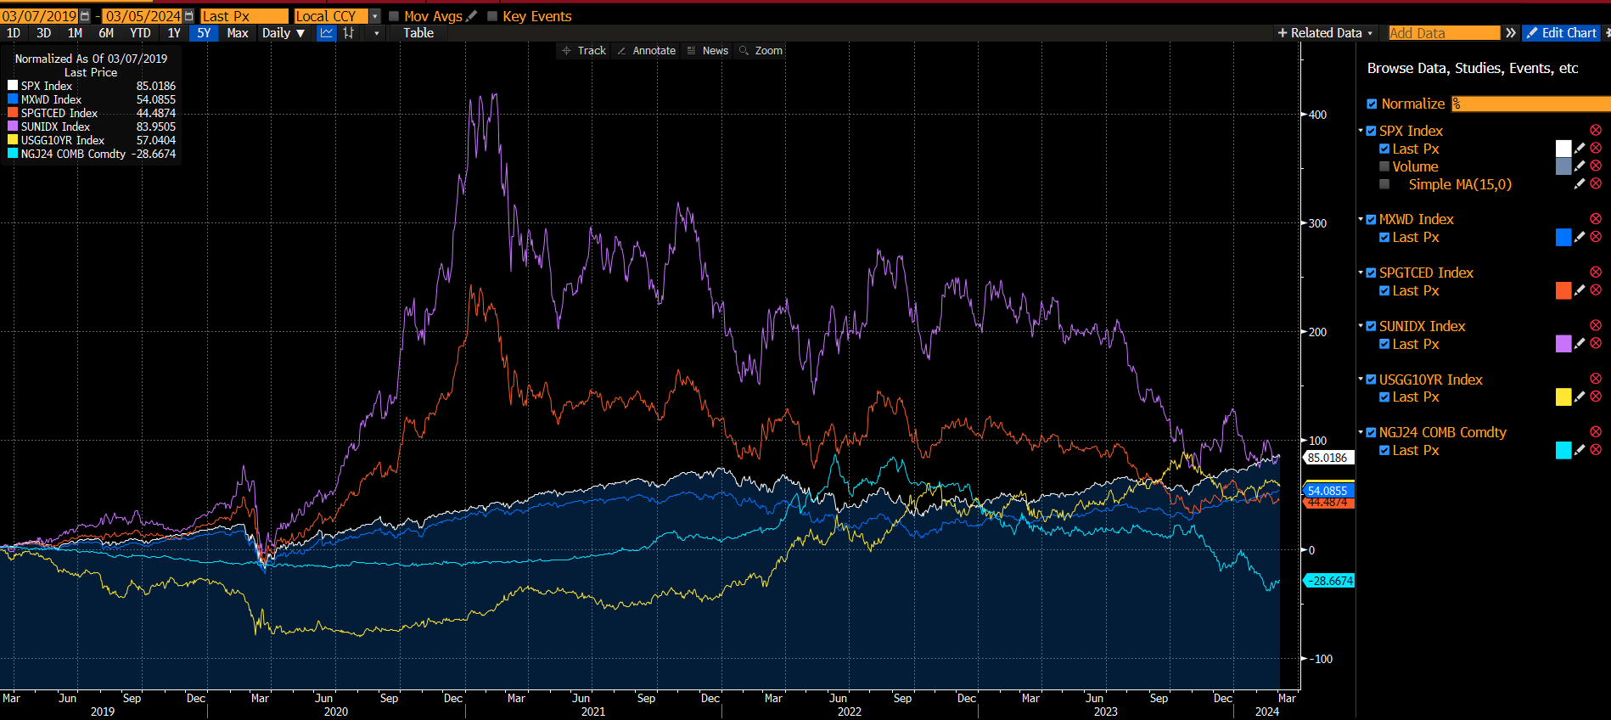Delete the SPX Index Volume row
This screenshot has height=720, width=1611.
(x=1595, y=166)
